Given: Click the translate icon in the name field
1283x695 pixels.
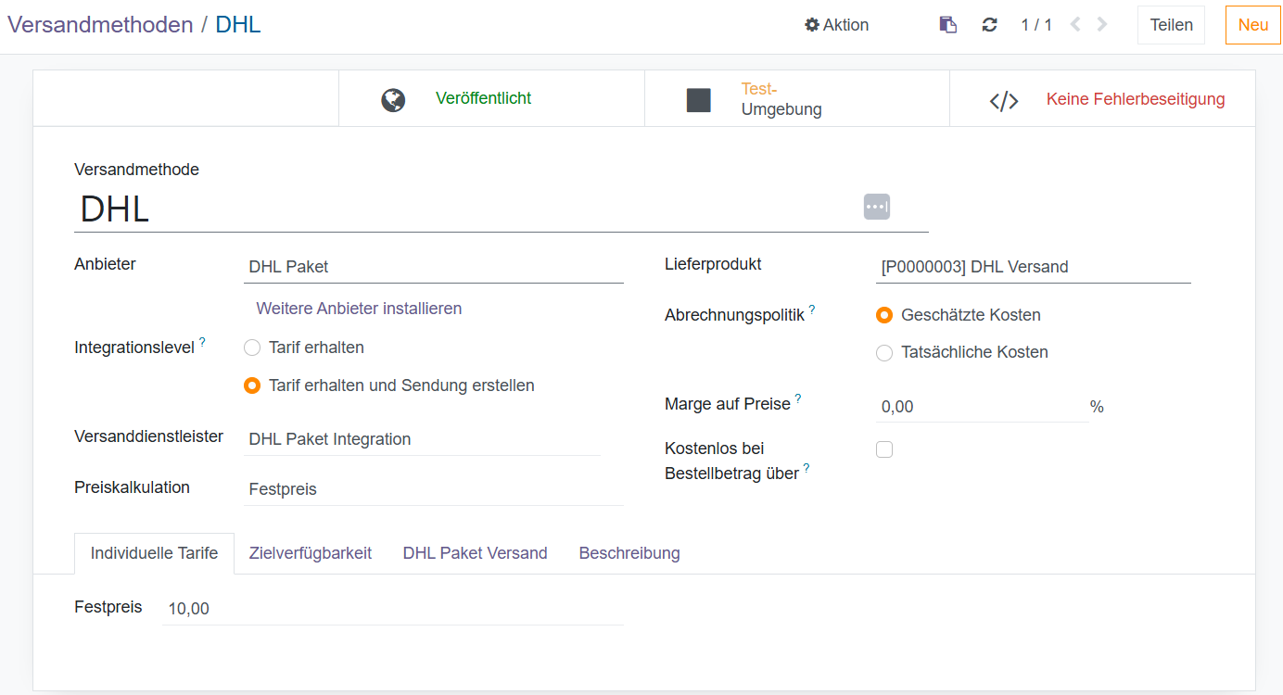Looking at the screenshot, I should 876,207.
